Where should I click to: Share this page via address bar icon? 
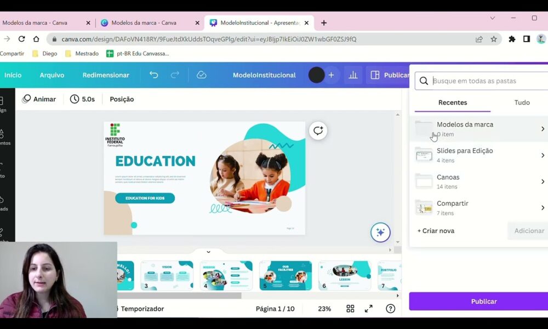click(479, 39)
